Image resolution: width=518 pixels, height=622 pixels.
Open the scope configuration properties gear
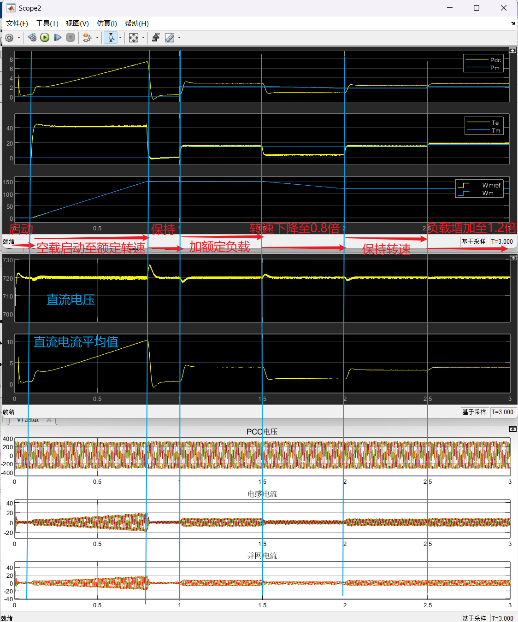(9, 38)
